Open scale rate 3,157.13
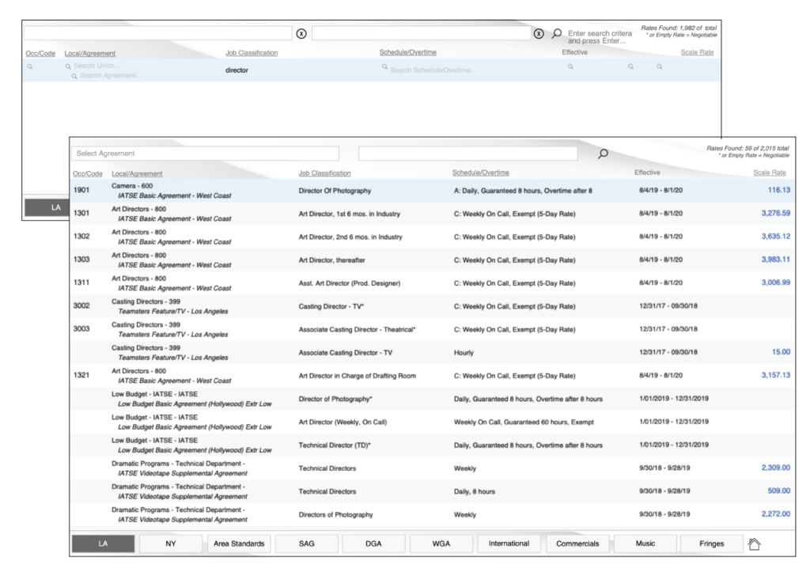This screenshot has width=810, height=587. pos(775,375)
